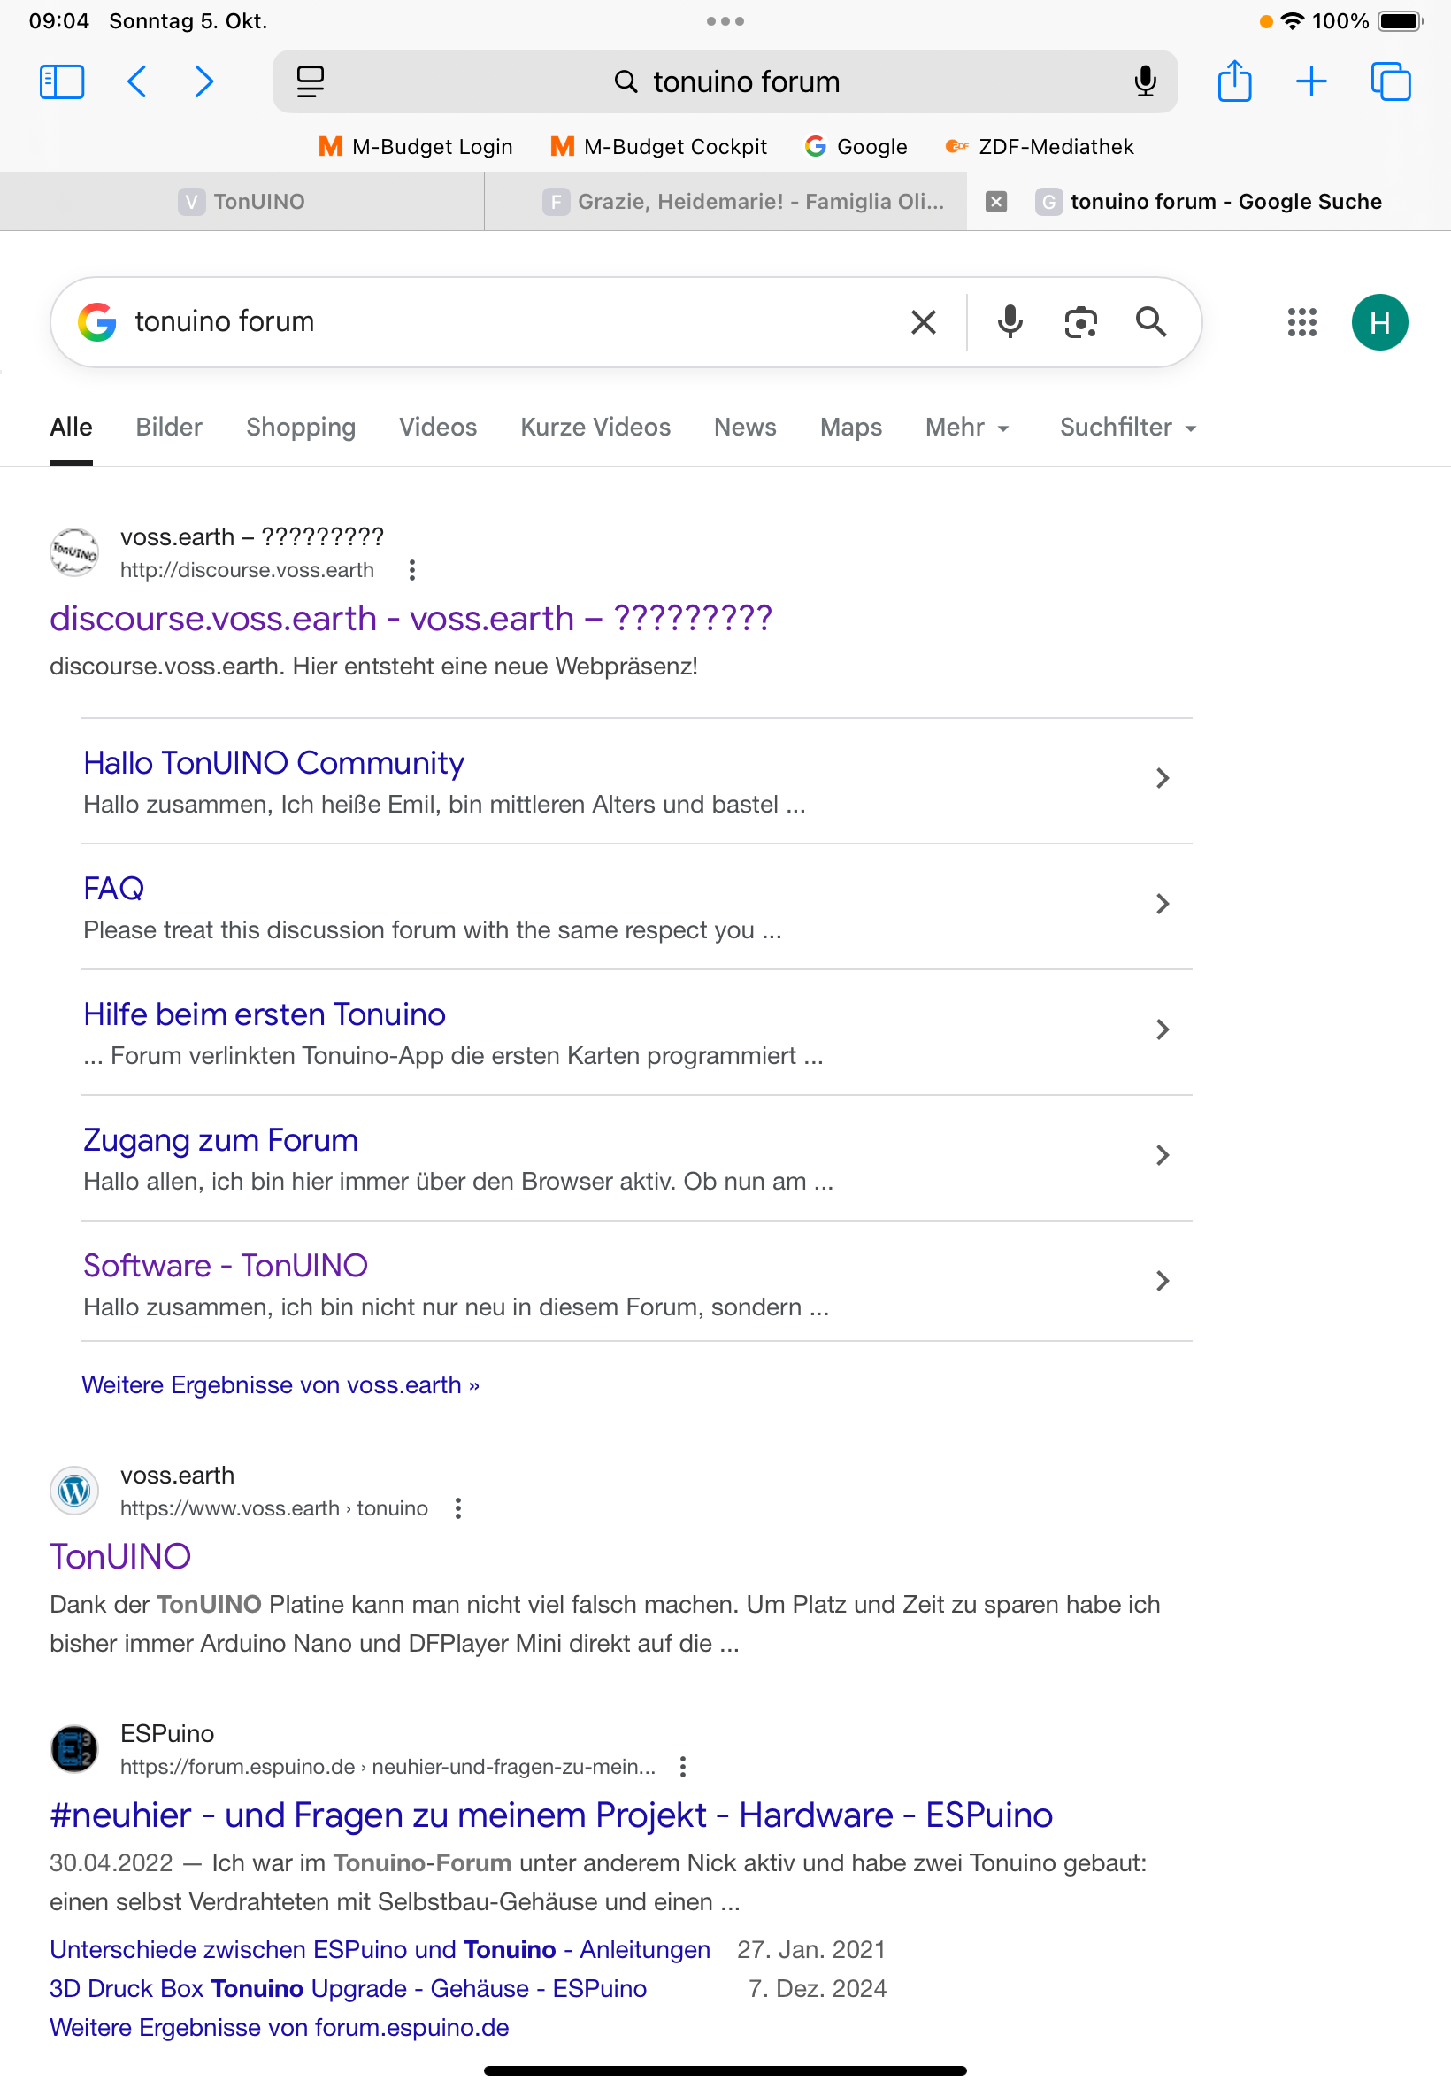1451x2089 pixels.
Task: Open Google Lens image search
Action: (x=1080, y=322)
